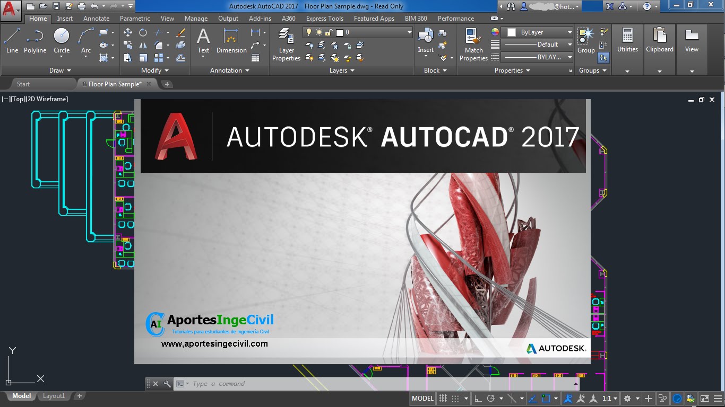This screenshot has height=407, width=725.
Task: Toggle polar tracking in status bar
Action: [x=491, y=399]
